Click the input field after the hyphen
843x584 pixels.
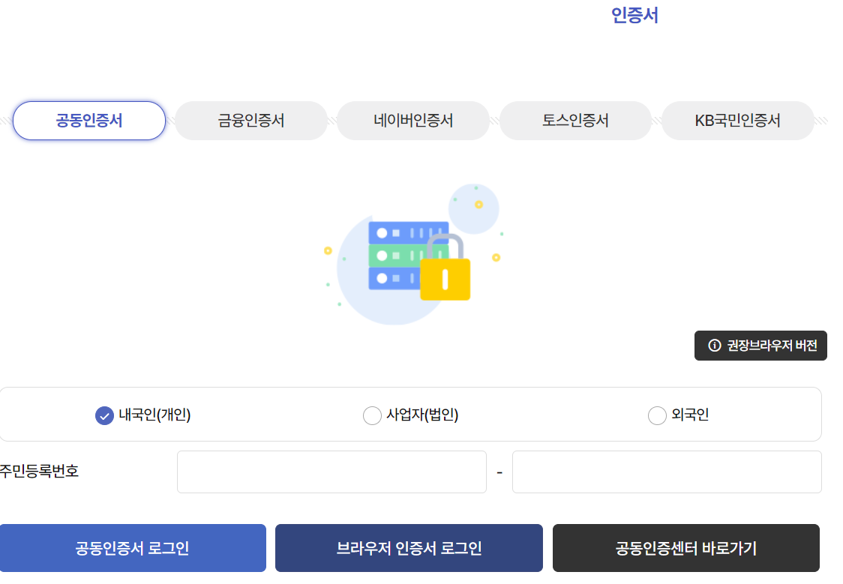click(x=667, y=472)
